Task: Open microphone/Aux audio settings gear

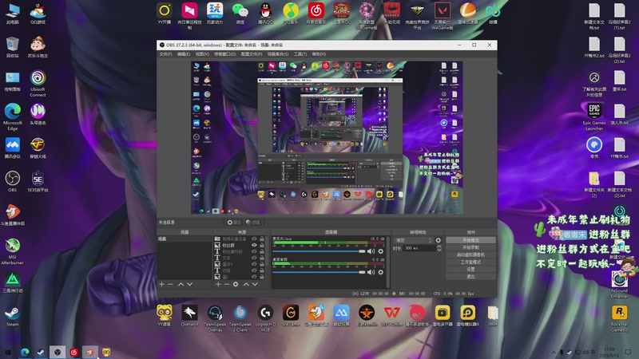Action: 381,251
